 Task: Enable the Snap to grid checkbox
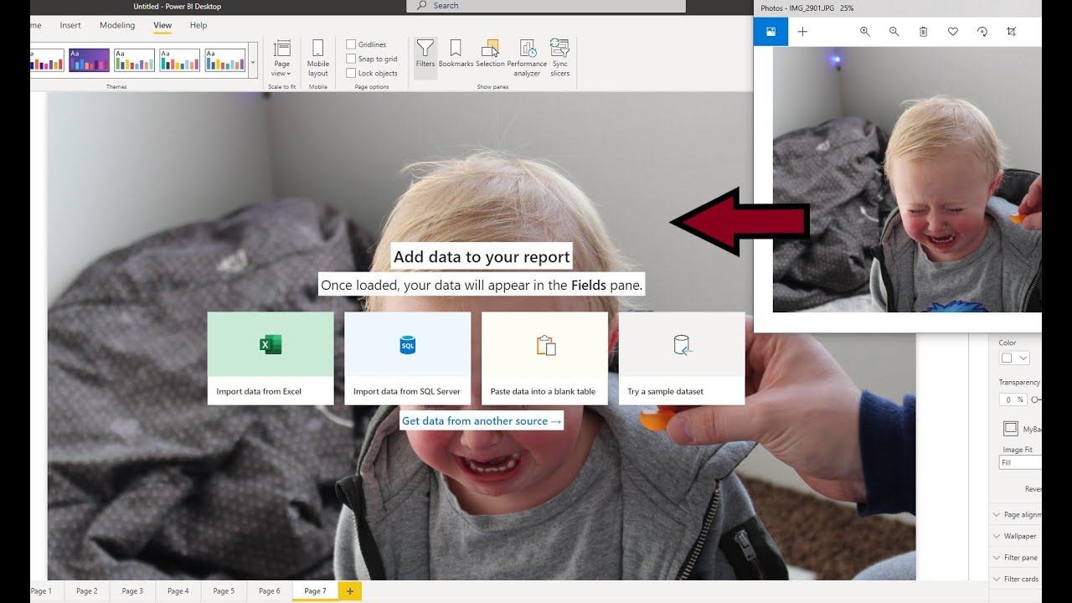click(x=352, y=59)
